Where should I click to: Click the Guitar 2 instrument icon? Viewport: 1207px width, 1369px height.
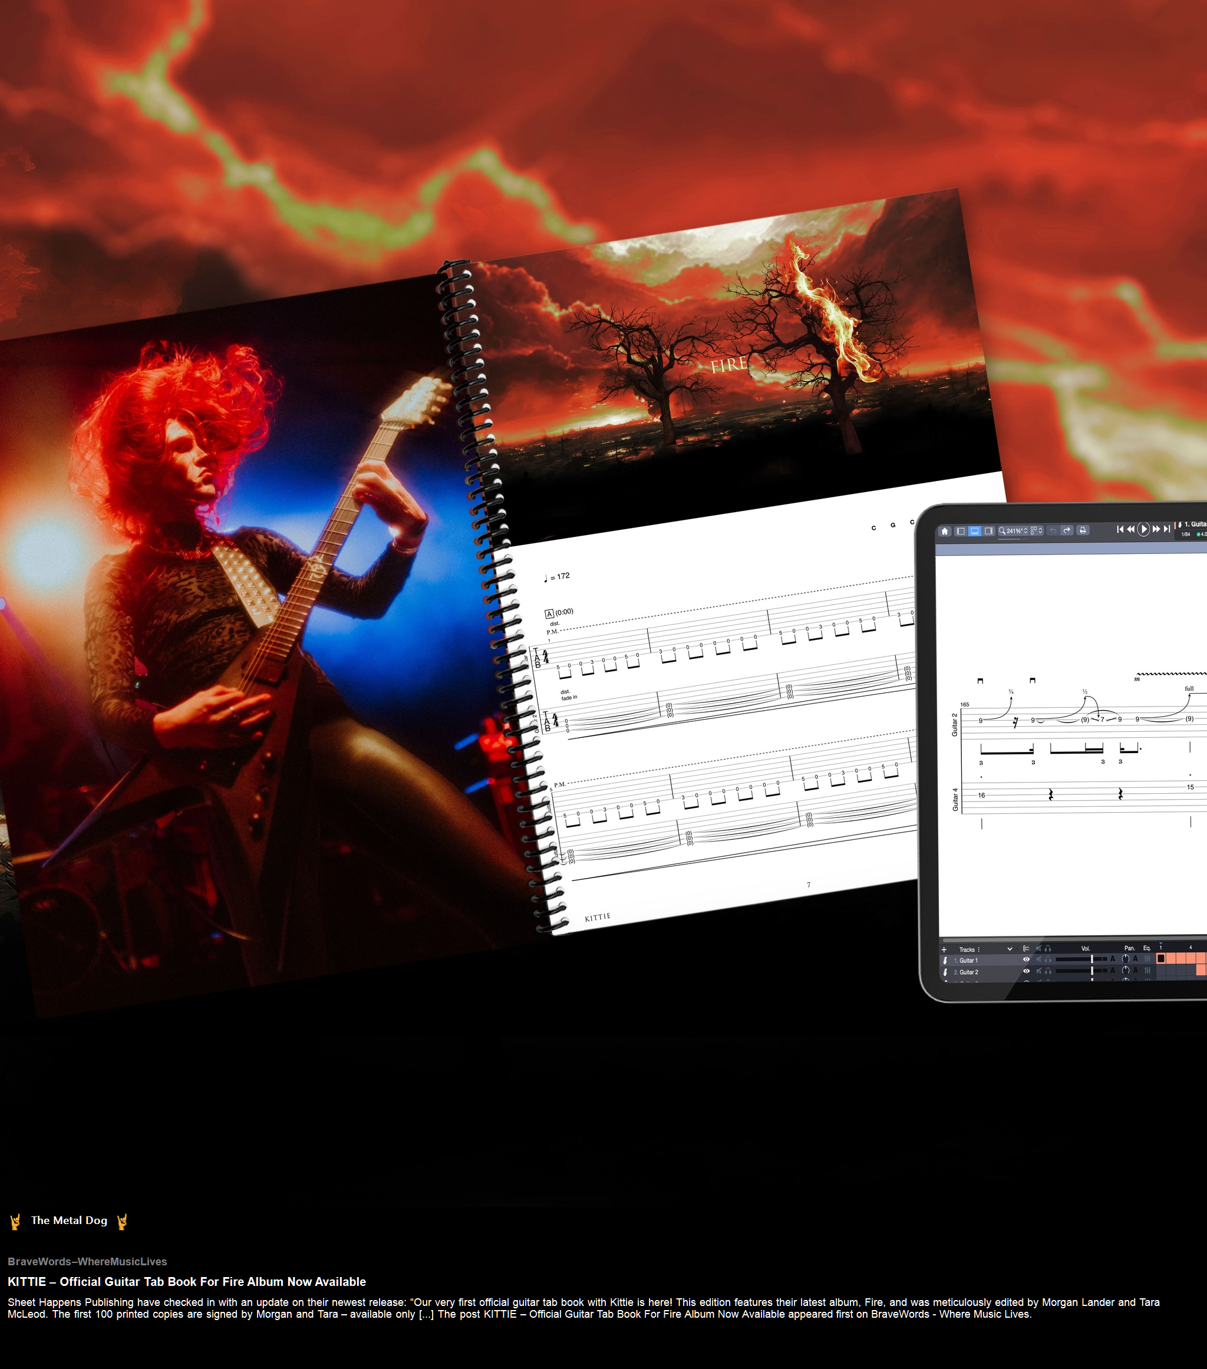(x=945, y=972)
